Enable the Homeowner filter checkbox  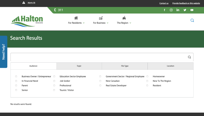(x=147, y=76)
